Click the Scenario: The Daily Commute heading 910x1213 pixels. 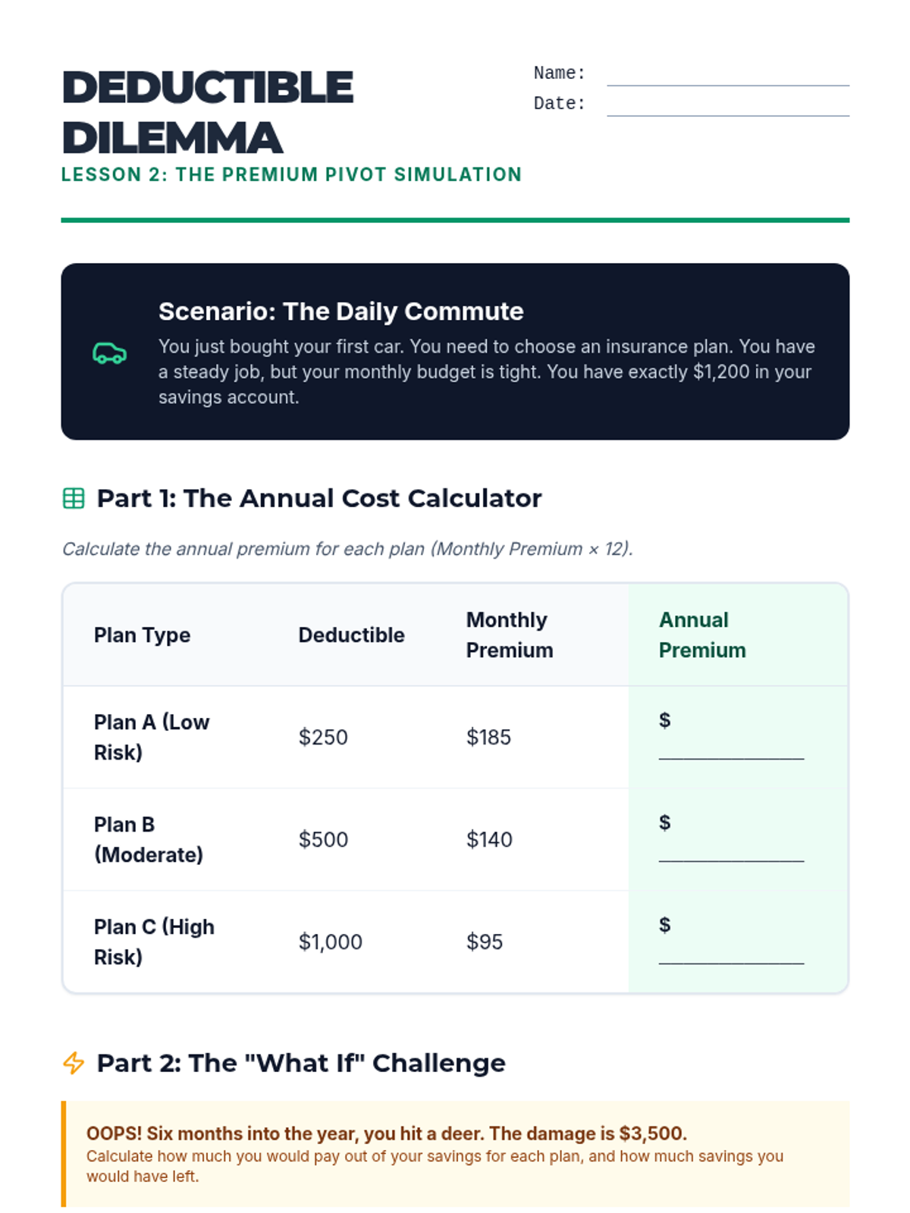pyautogui.click(x=341, y=312)
